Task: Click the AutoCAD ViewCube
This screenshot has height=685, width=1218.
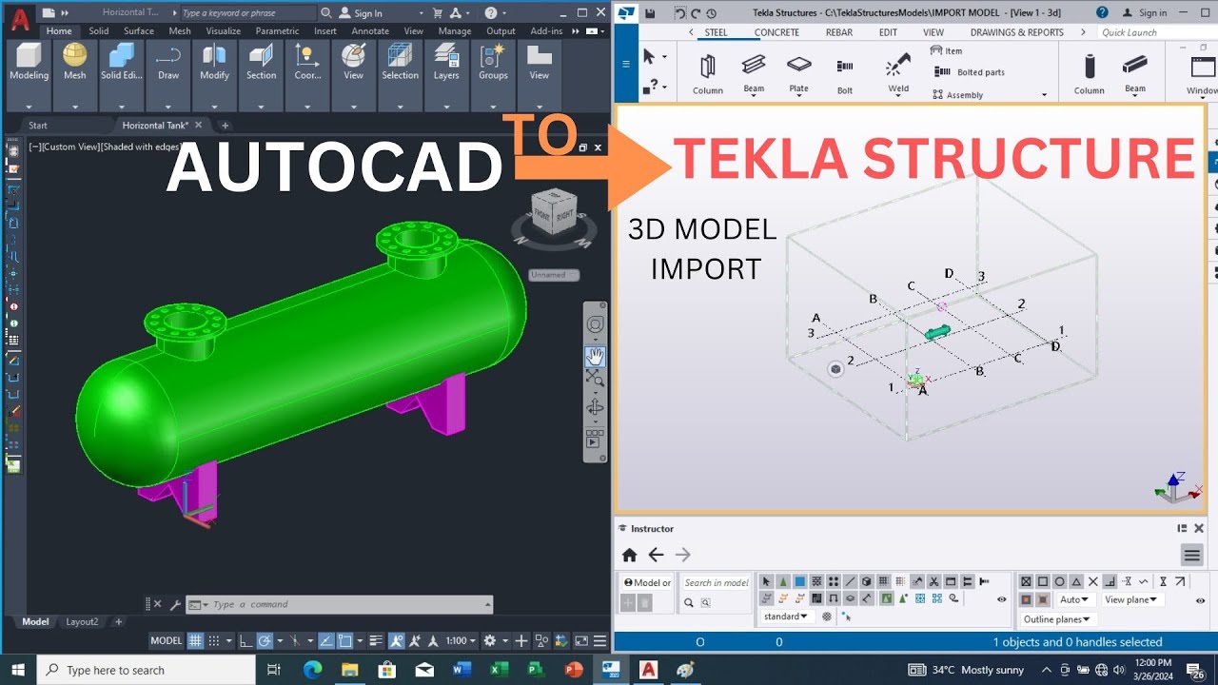Action: [x=553, y=210]
